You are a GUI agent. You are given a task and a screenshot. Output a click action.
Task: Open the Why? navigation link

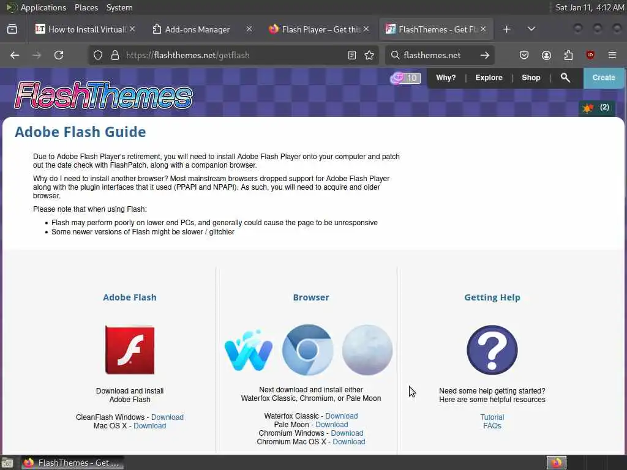tap(446, 78)
